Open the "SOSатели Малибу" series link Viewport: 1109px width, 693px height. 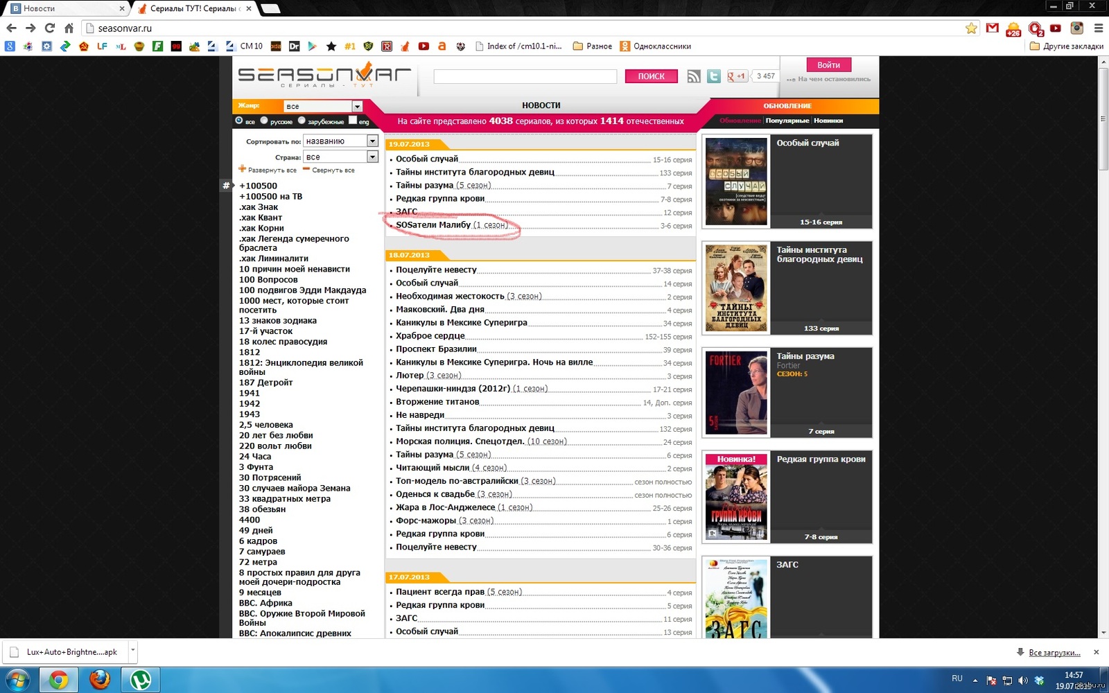433,225
